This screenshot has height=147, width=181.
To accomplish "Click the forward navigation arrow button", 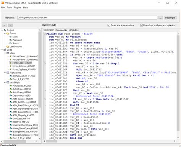I will 10,25.
